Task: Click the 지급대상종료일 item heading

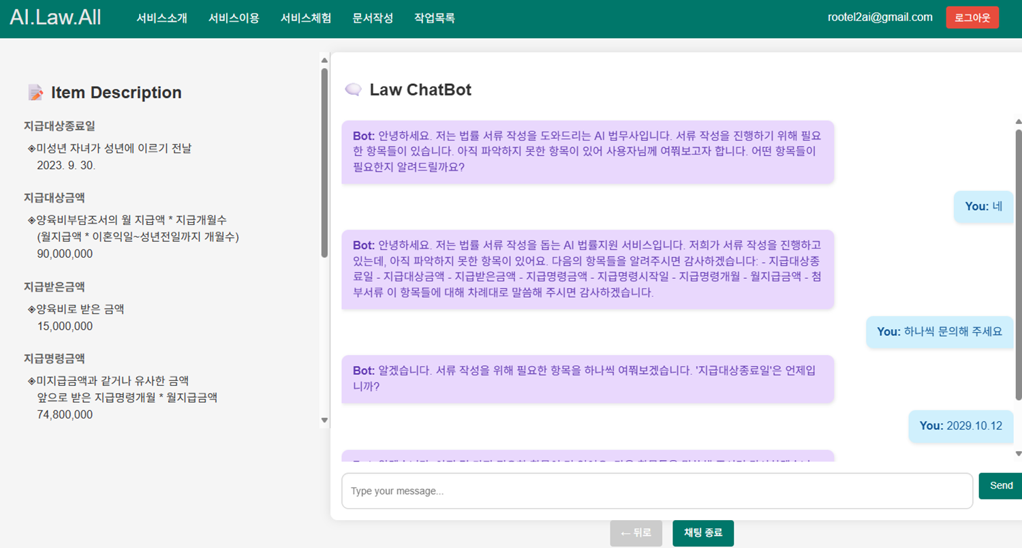Action: [x=59, y=126]
